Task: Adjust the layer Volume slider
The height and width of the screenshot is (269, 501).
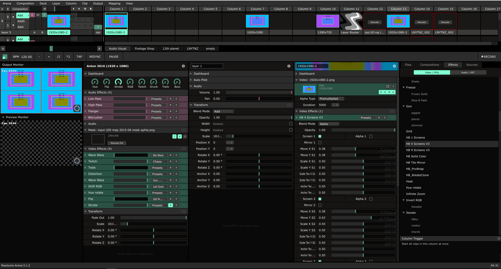Action: coord(259,93)
